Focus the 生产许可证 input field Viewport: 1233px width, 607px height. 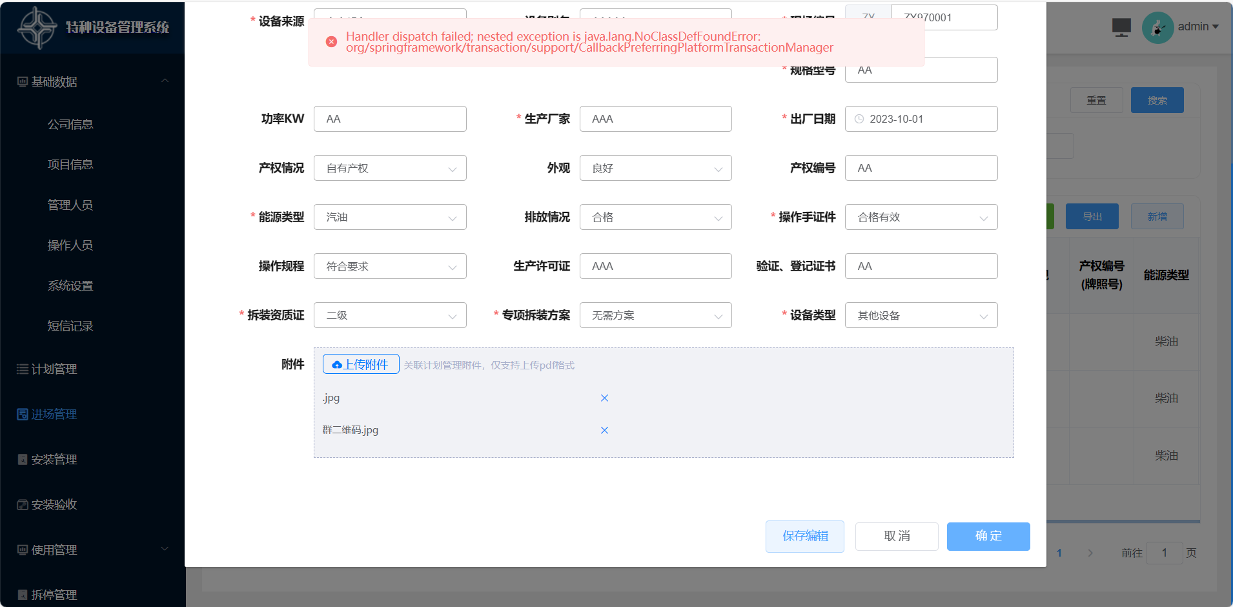655,266
